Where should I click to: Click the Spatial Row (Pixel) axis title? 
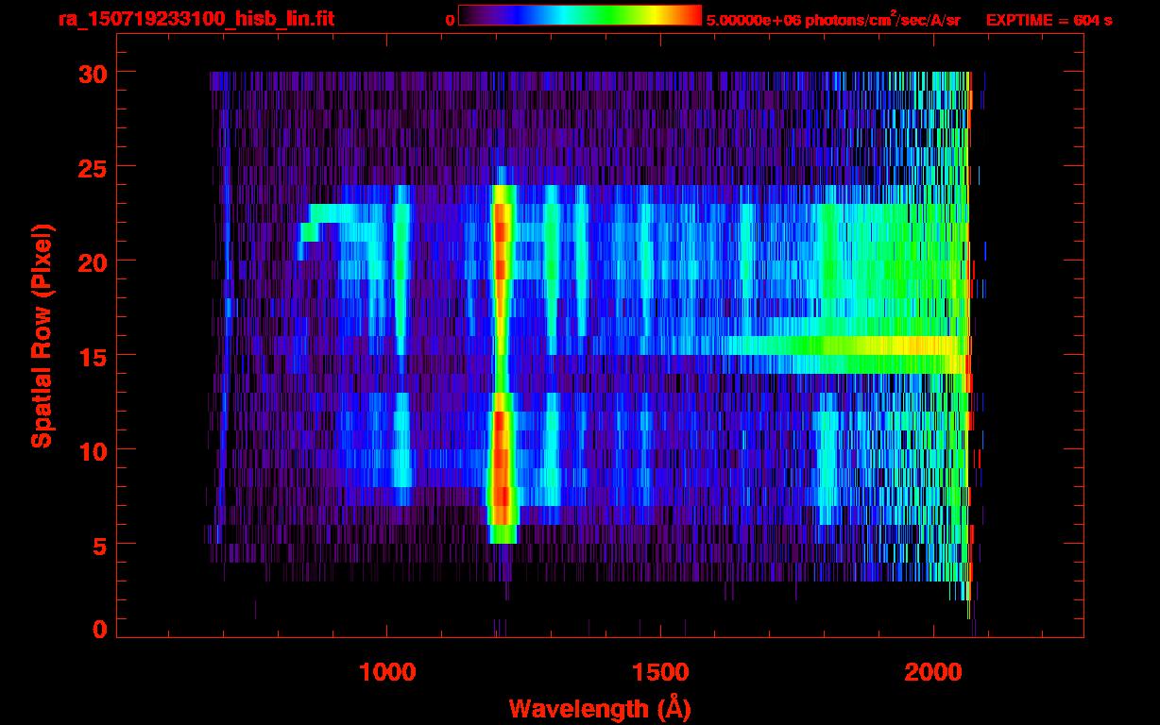(x=42, y=336)
